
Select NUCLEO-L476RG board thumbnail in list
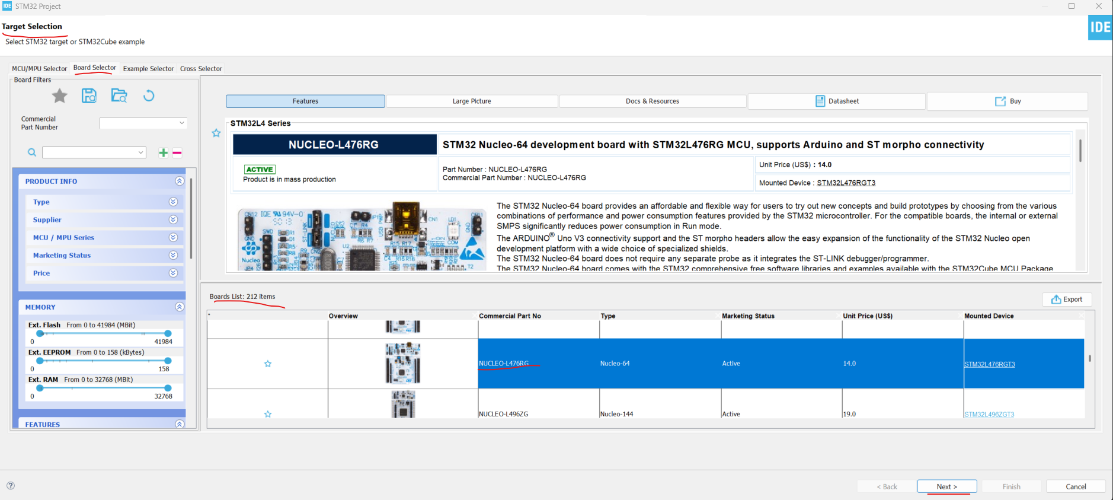click(403, 363)
